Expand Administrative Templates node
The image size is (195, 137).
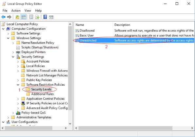click(8, 117)
